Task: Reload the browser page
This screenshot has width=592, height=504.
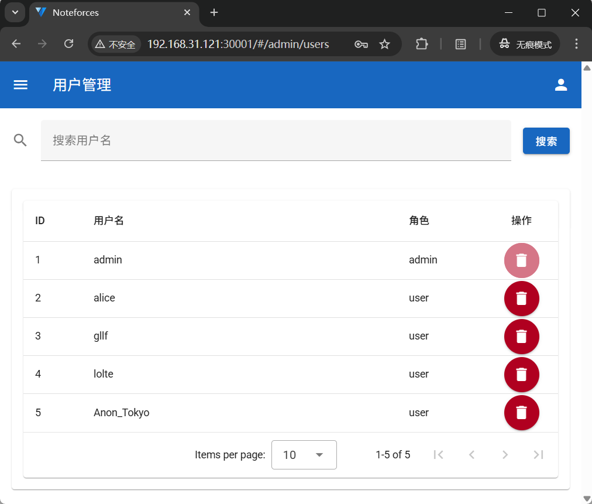Action: (x=68, y=44)
